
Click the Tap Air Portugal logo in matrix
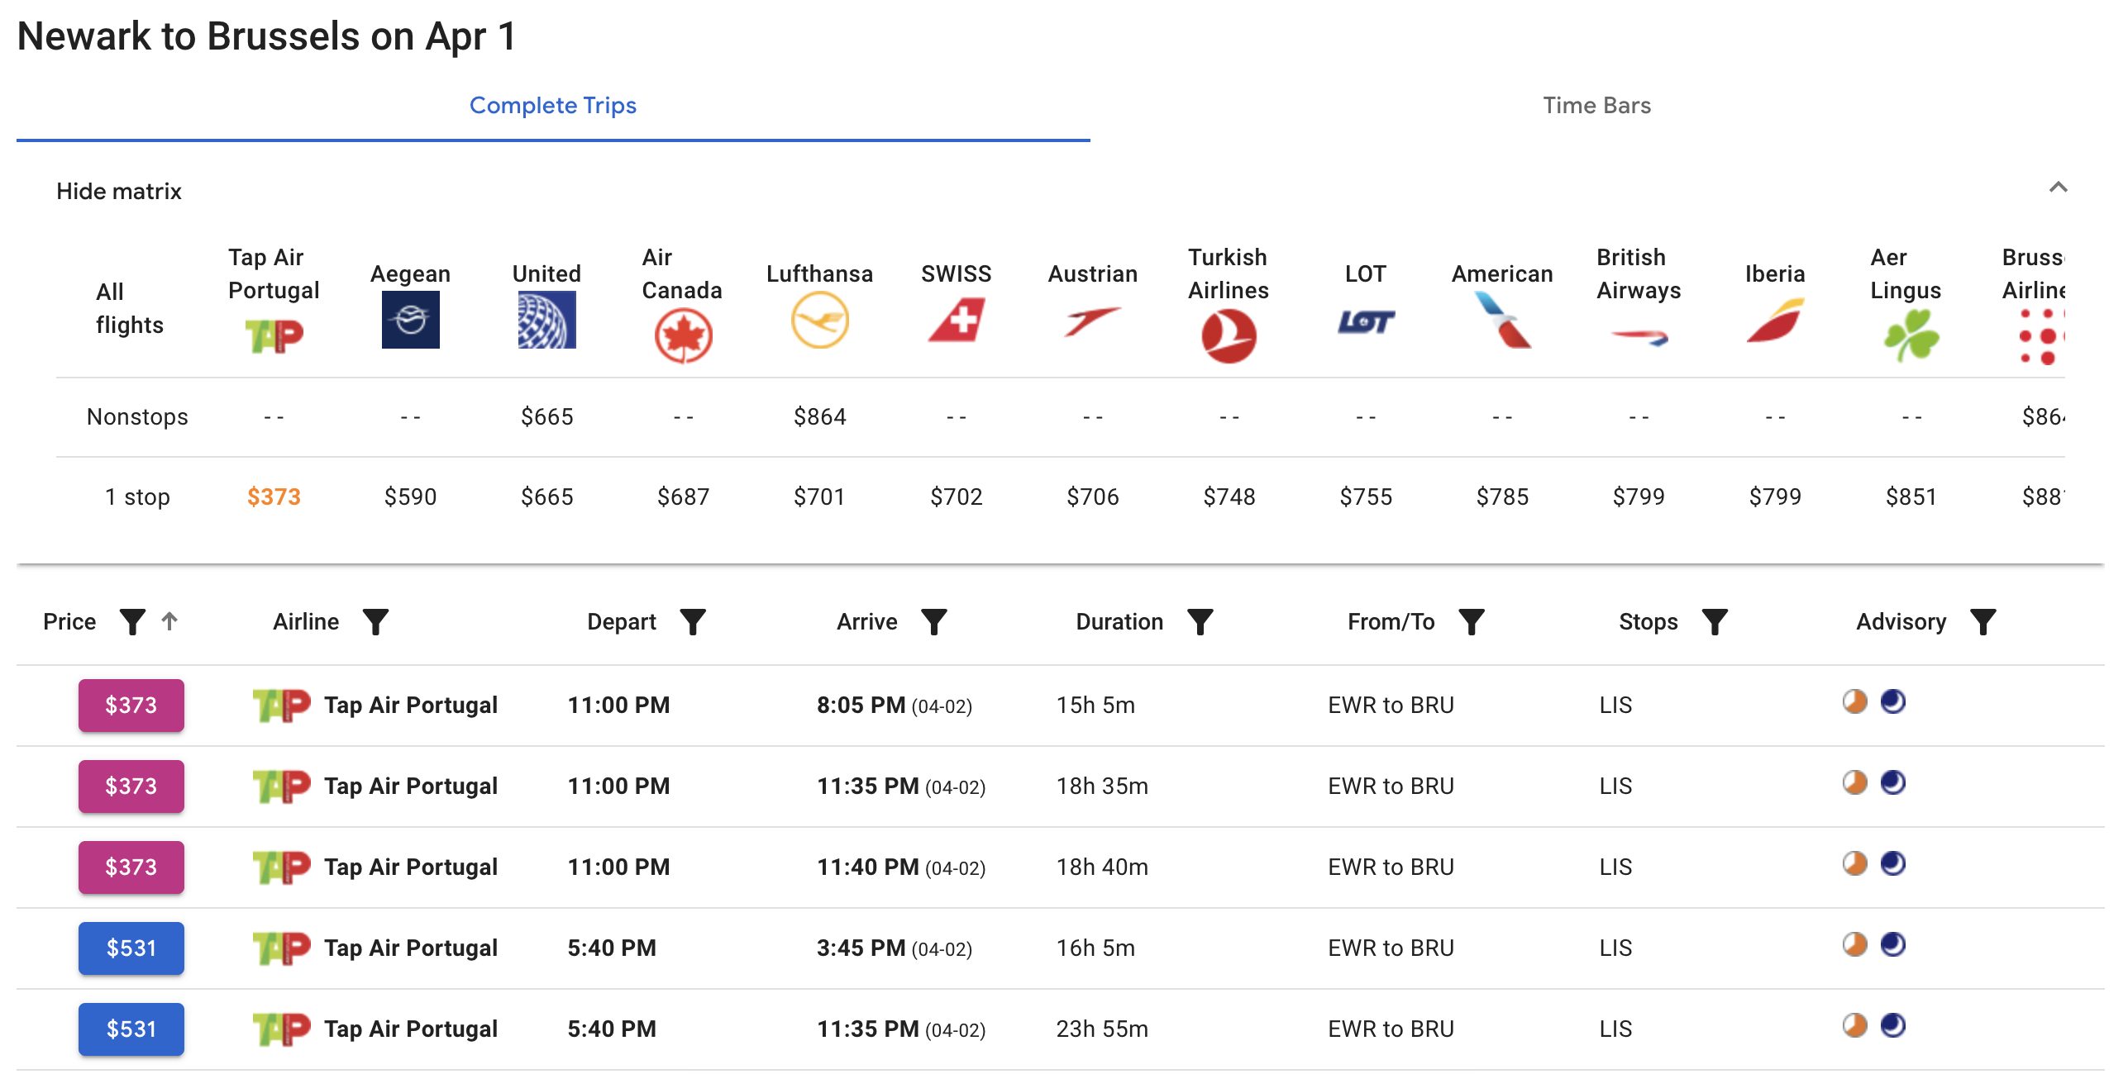click(274, 335)
